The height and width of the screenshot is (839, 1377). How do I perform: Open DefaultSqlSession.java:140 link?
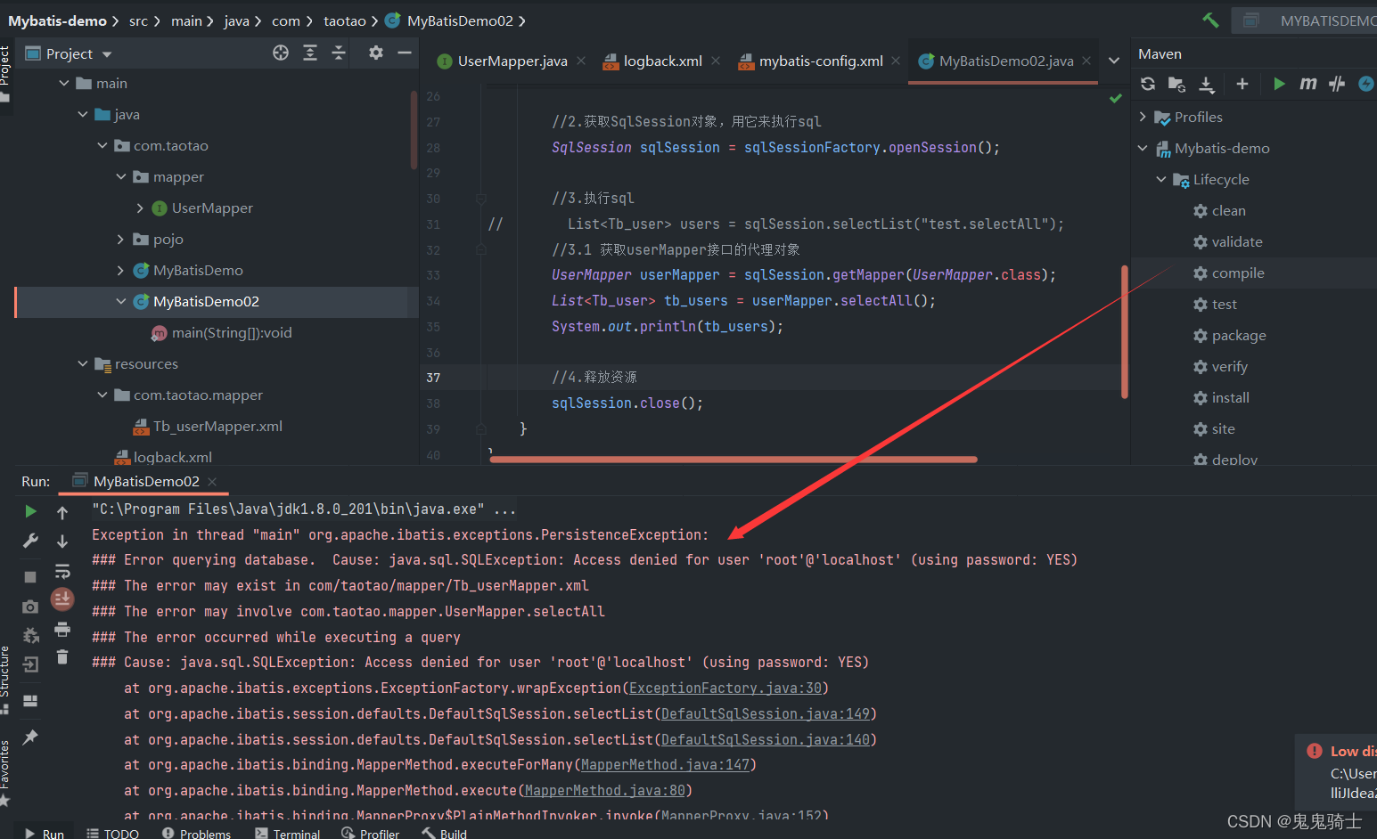click(766, 740)
